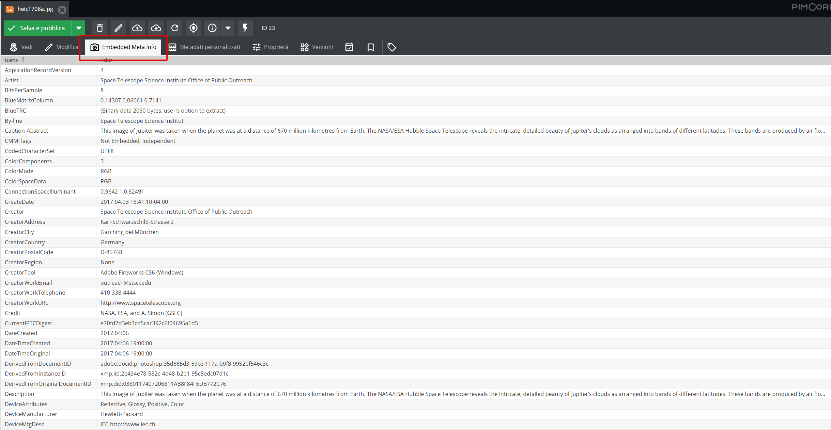The image size is (831, 430).
Task: Open the Versioni tab
Action: tap(317, 47)
